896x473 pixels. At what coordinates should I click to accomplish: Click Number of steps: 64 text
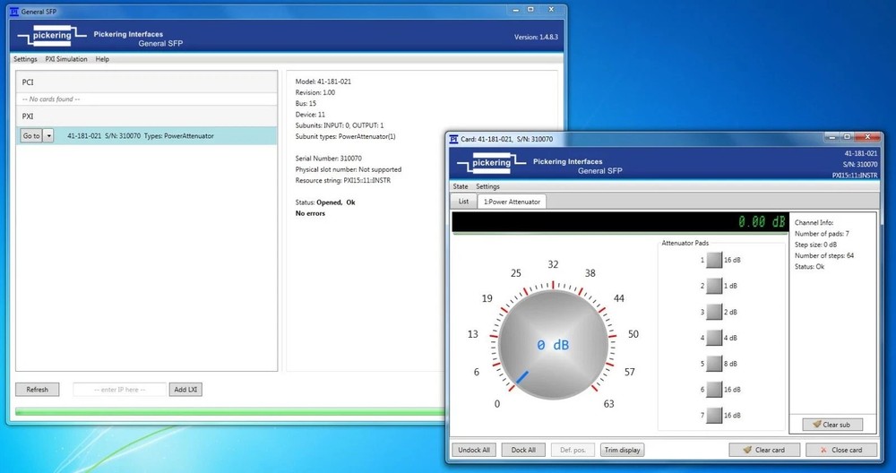pyautogui.click(x=824, y=255)
